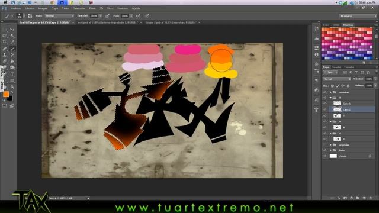
Task: Toggle Quick Mask mode icon
Action: [5, 106]
